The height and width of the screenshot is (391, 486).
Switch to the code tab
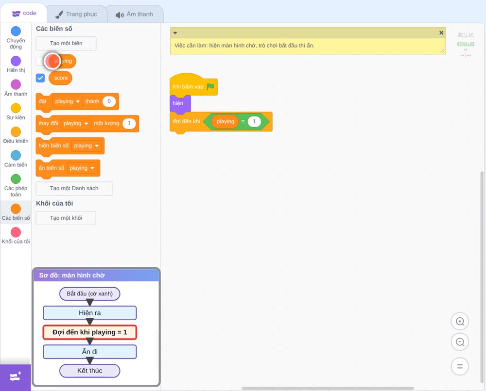coord(24,13)
